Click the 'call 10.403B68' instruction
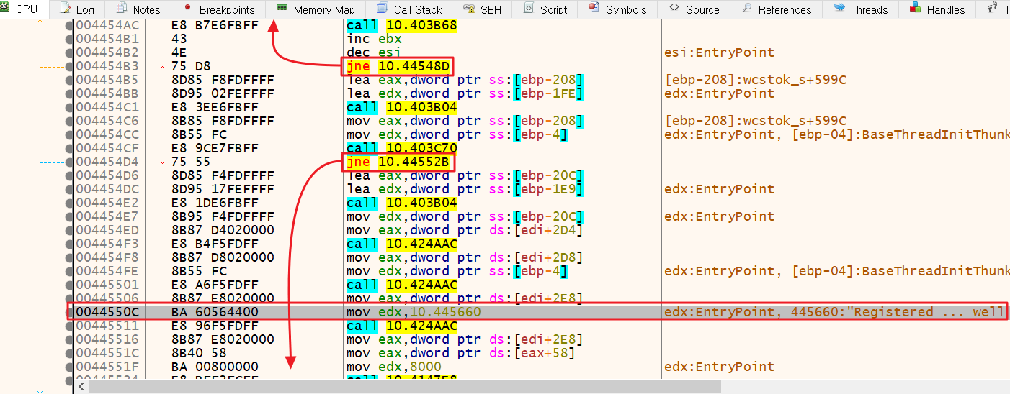Viewport: 1010px width, 394px height. coord(402,25)
